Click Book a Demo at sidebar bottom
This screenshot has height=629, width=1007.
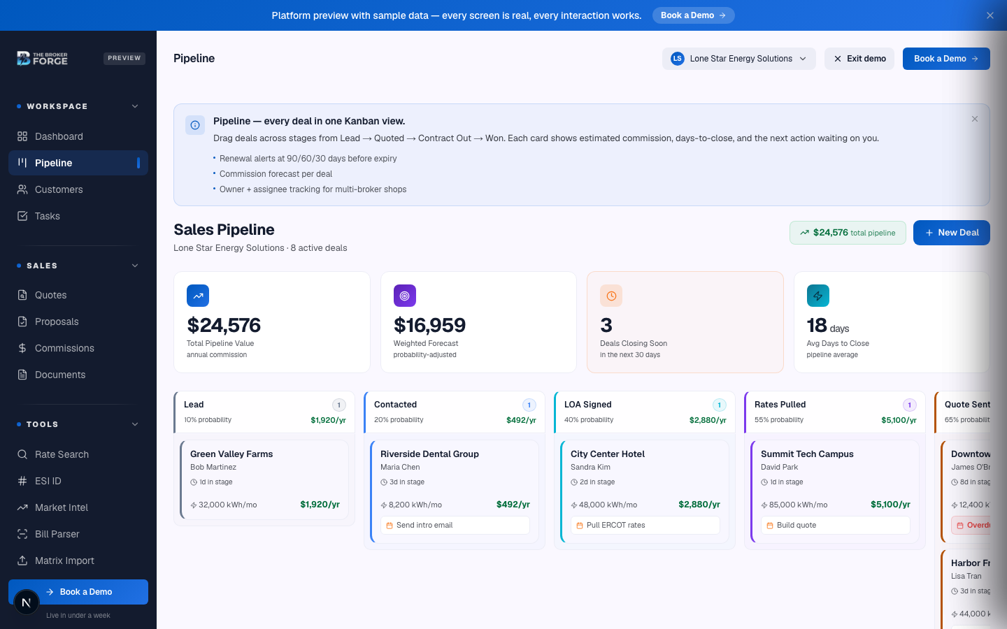(x=78, y=592)
